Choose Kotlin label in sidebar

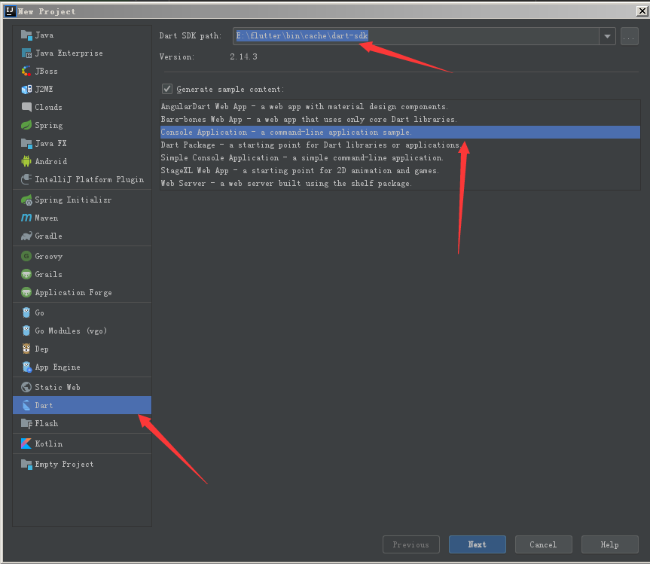click(49, 444)
